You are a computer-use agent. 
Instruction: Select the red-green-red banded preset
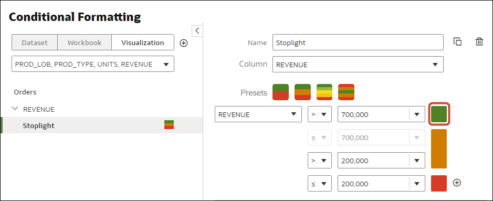point(346,92)
